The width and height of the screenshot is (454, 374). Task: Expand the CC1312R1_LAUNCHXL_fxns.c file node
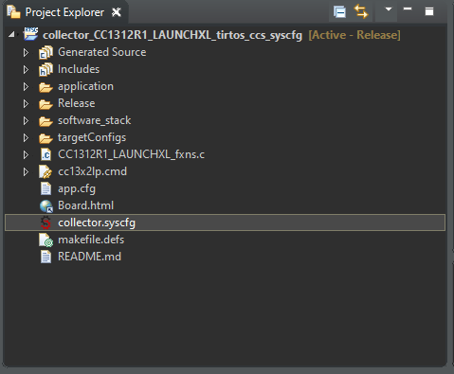tap(26, 154)
